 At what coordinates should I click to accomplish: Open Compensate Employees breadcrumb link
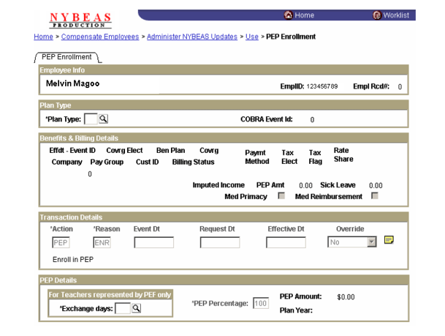coord(100,37)
